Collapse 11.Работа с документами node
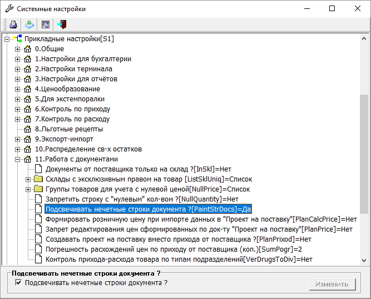The image size is (371, 299). [x=17, y=159]
